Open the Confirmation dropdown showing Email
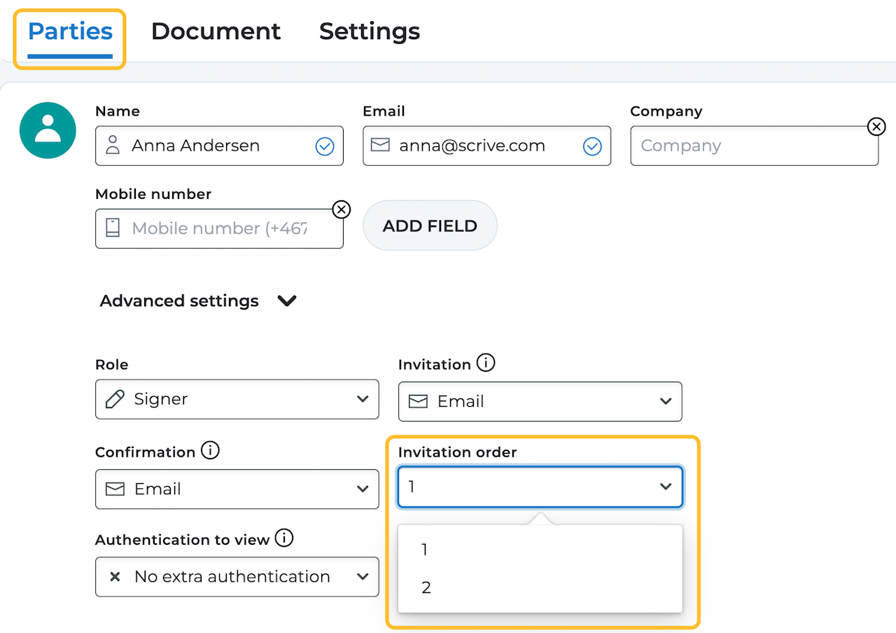896x633 pixels. coord(237,489)
